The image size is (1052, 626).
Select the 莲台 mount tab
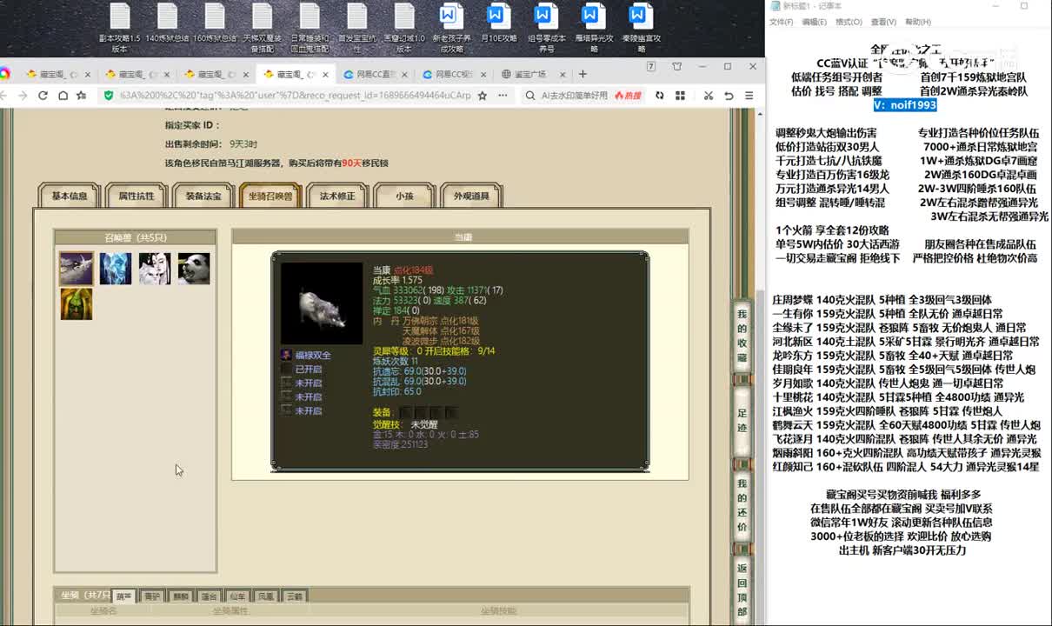209,596
